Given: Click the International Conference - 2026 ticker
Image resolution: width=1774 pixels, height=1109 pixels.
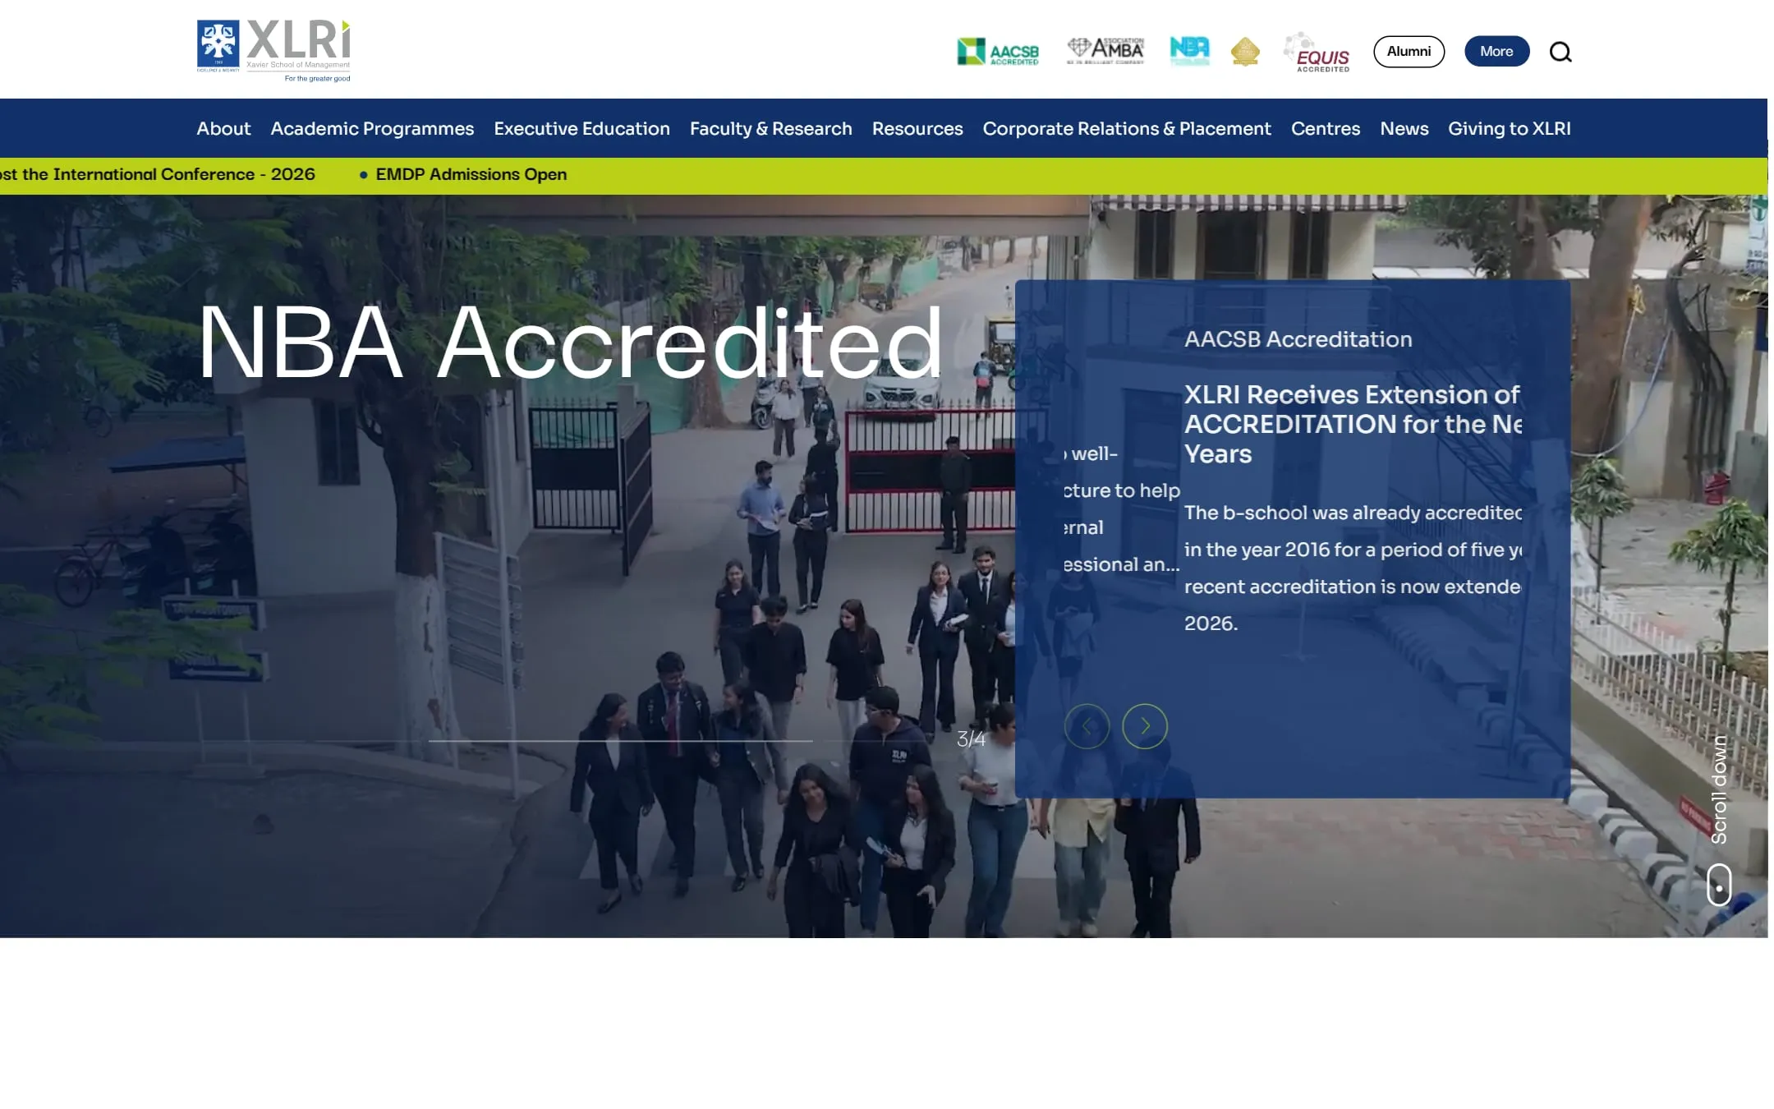Looking at the screenshot, I should tap(158, 175).
